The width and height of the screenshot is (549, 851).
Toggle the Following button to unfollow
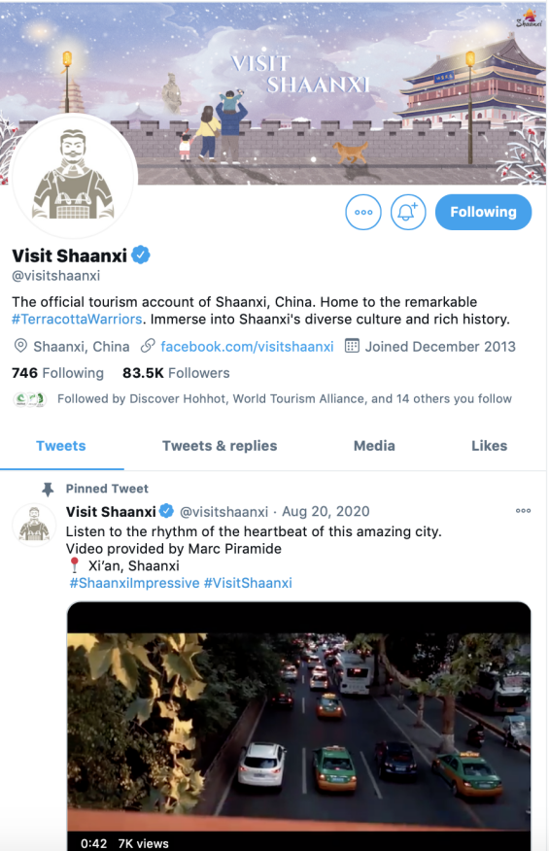click(x=483, y=212)
